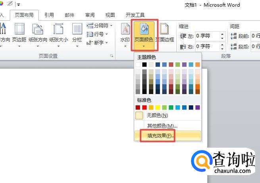This screenshot has height=183, width=260.
Task: Decrease the right indent value stepper
Action: coord(222,48)
